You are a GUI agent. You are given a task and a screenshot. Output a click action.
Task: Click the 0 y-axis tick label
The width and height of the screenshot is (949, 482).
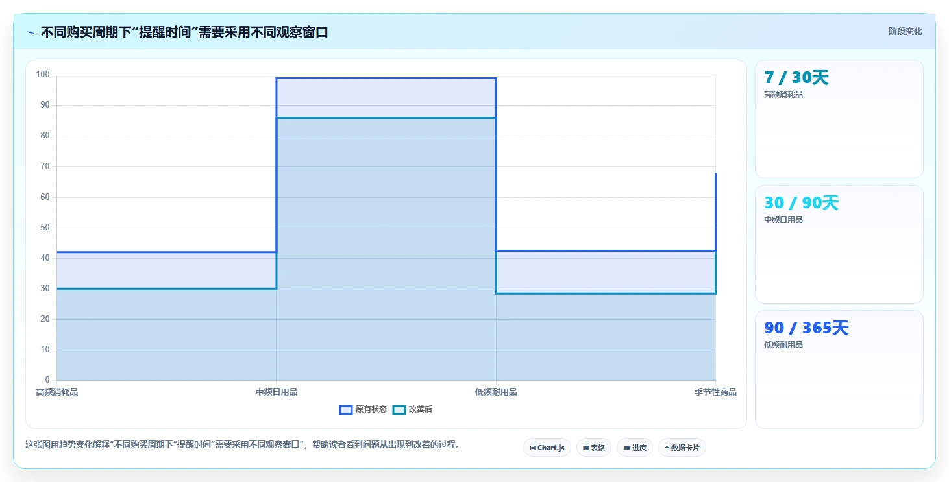(47, 380)
